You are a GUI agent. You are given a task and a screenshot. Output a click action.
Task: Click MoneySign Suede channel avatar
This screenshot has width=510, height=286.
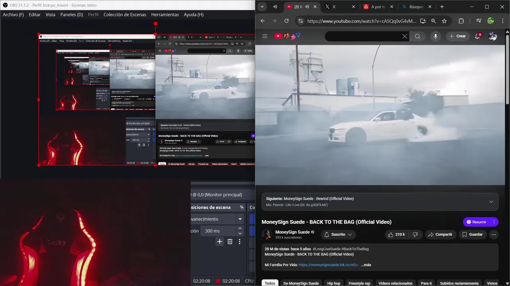point(267,234)
